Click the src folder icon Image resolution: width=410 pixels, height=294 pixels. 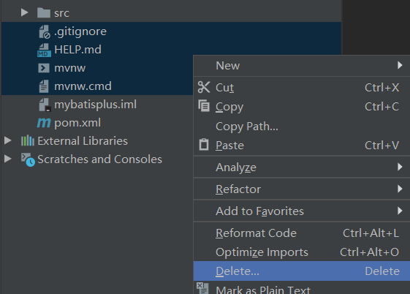click(44, 13)
